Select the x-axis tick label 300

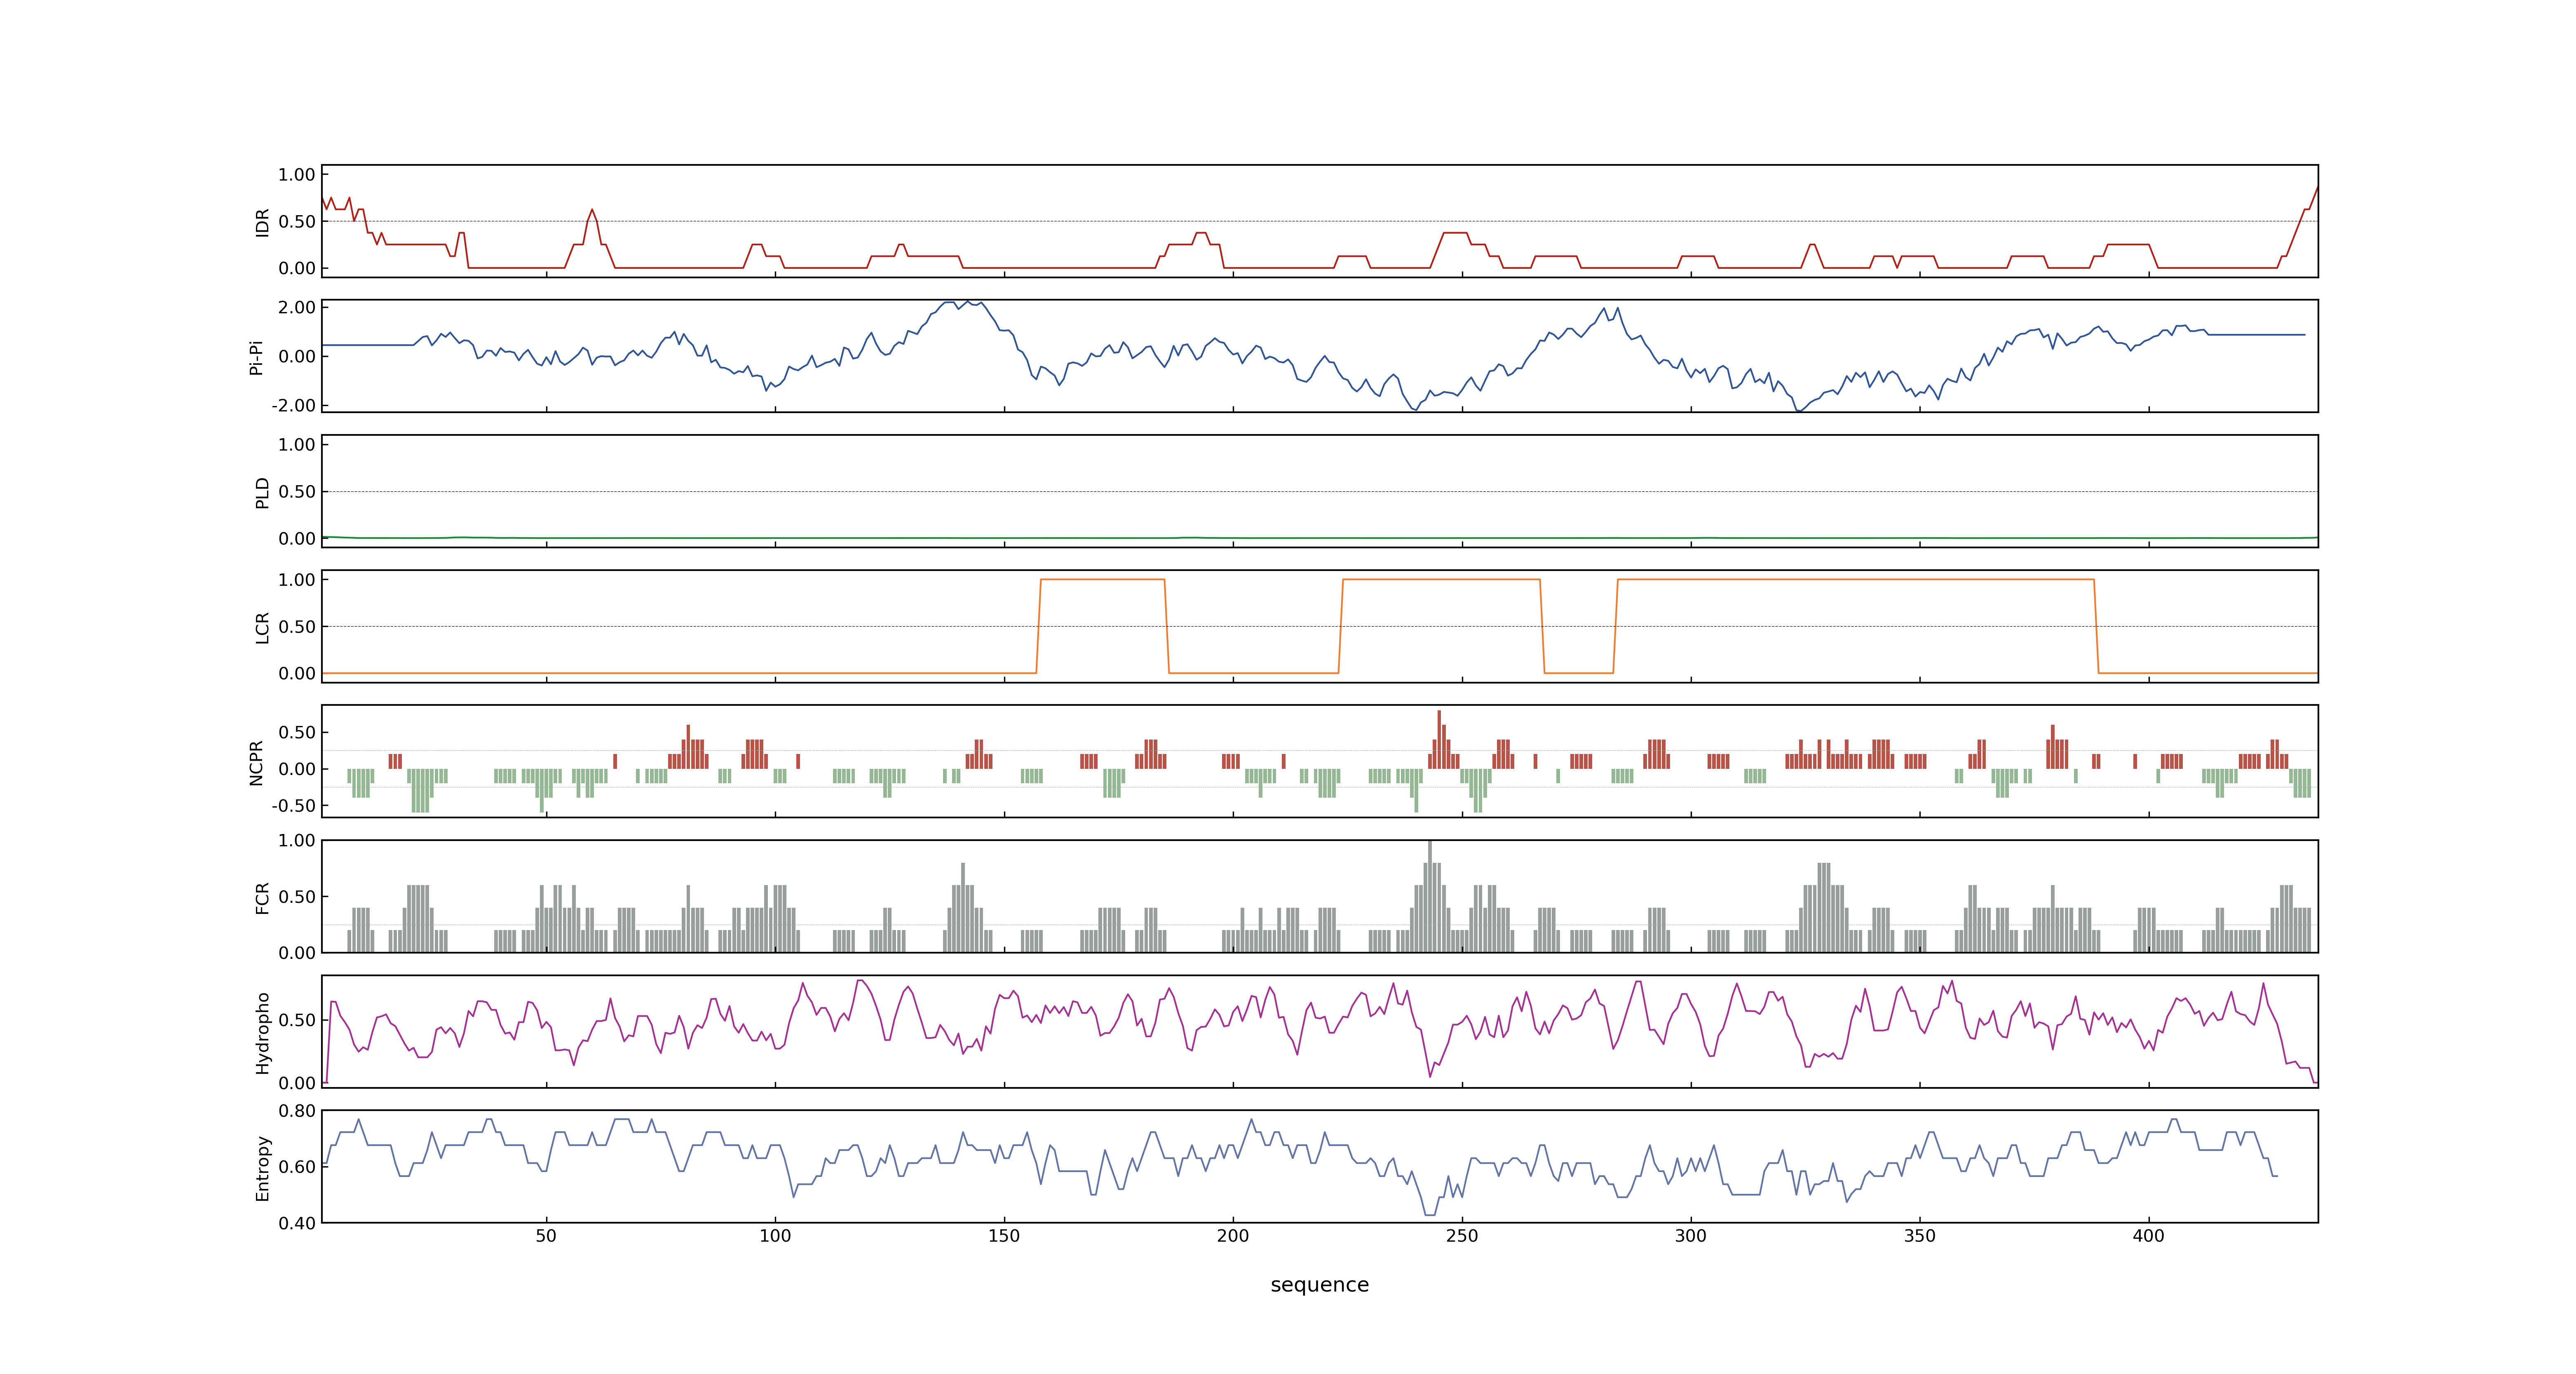click(1691, 1235)
